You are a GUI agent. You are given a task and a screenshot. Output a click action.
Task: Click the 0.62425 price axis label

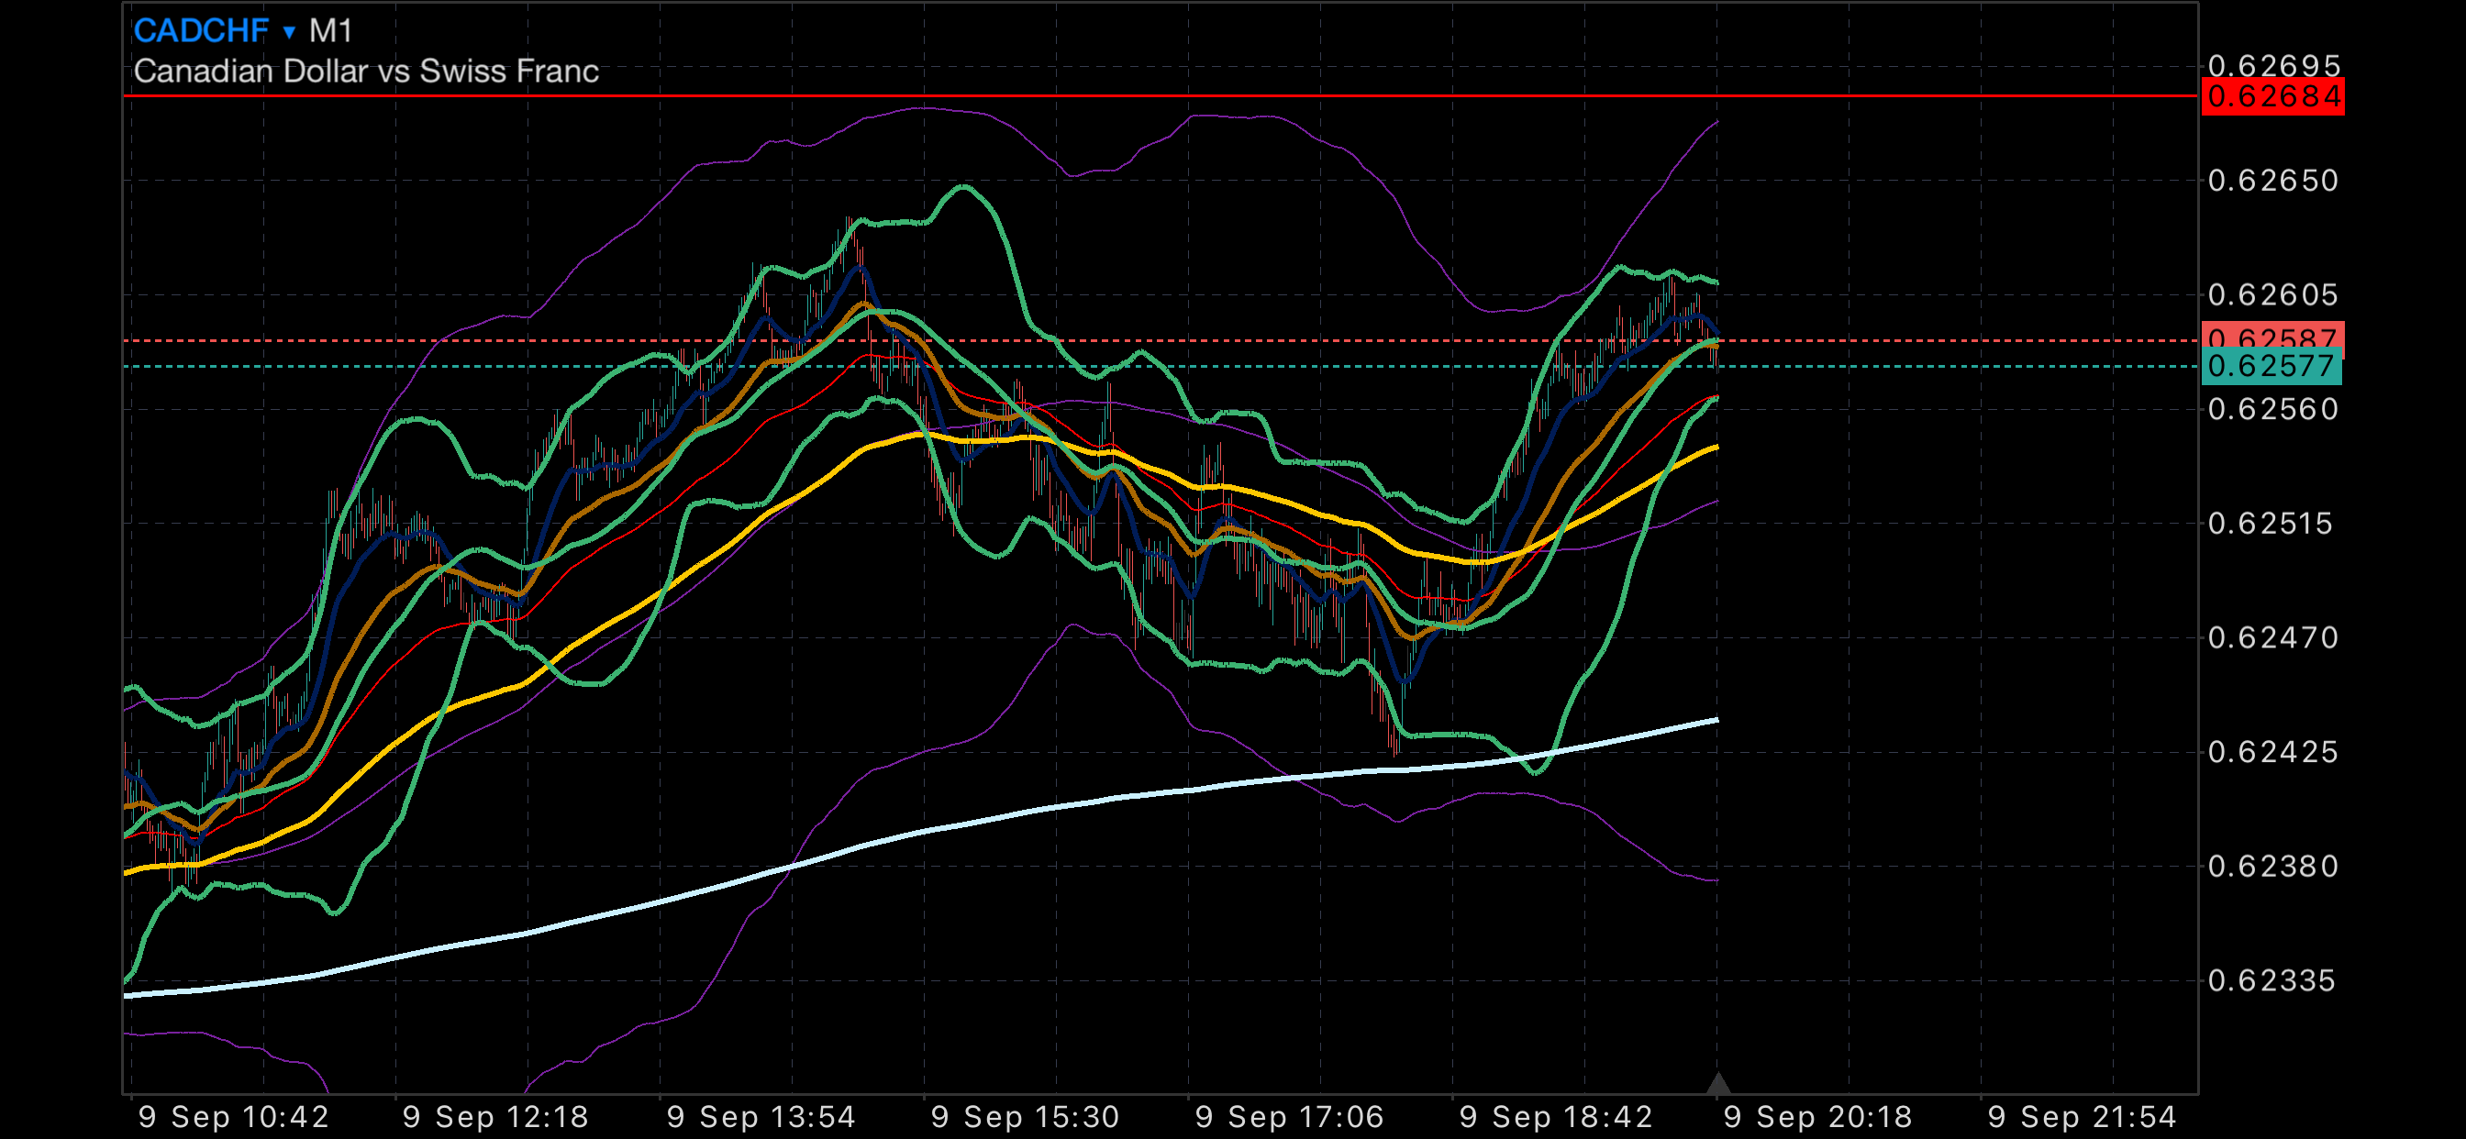(x=2272, y=751)
